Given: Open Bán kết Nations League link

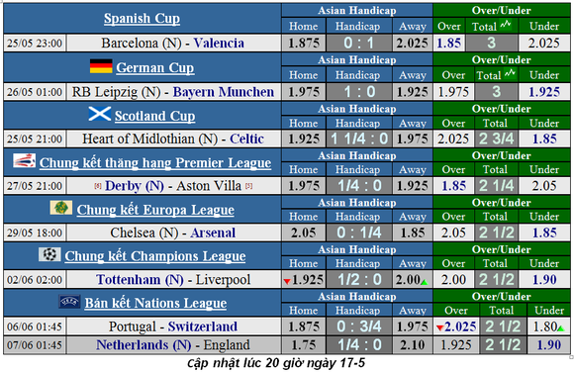Looking at the screenshot, I should 155,303.
